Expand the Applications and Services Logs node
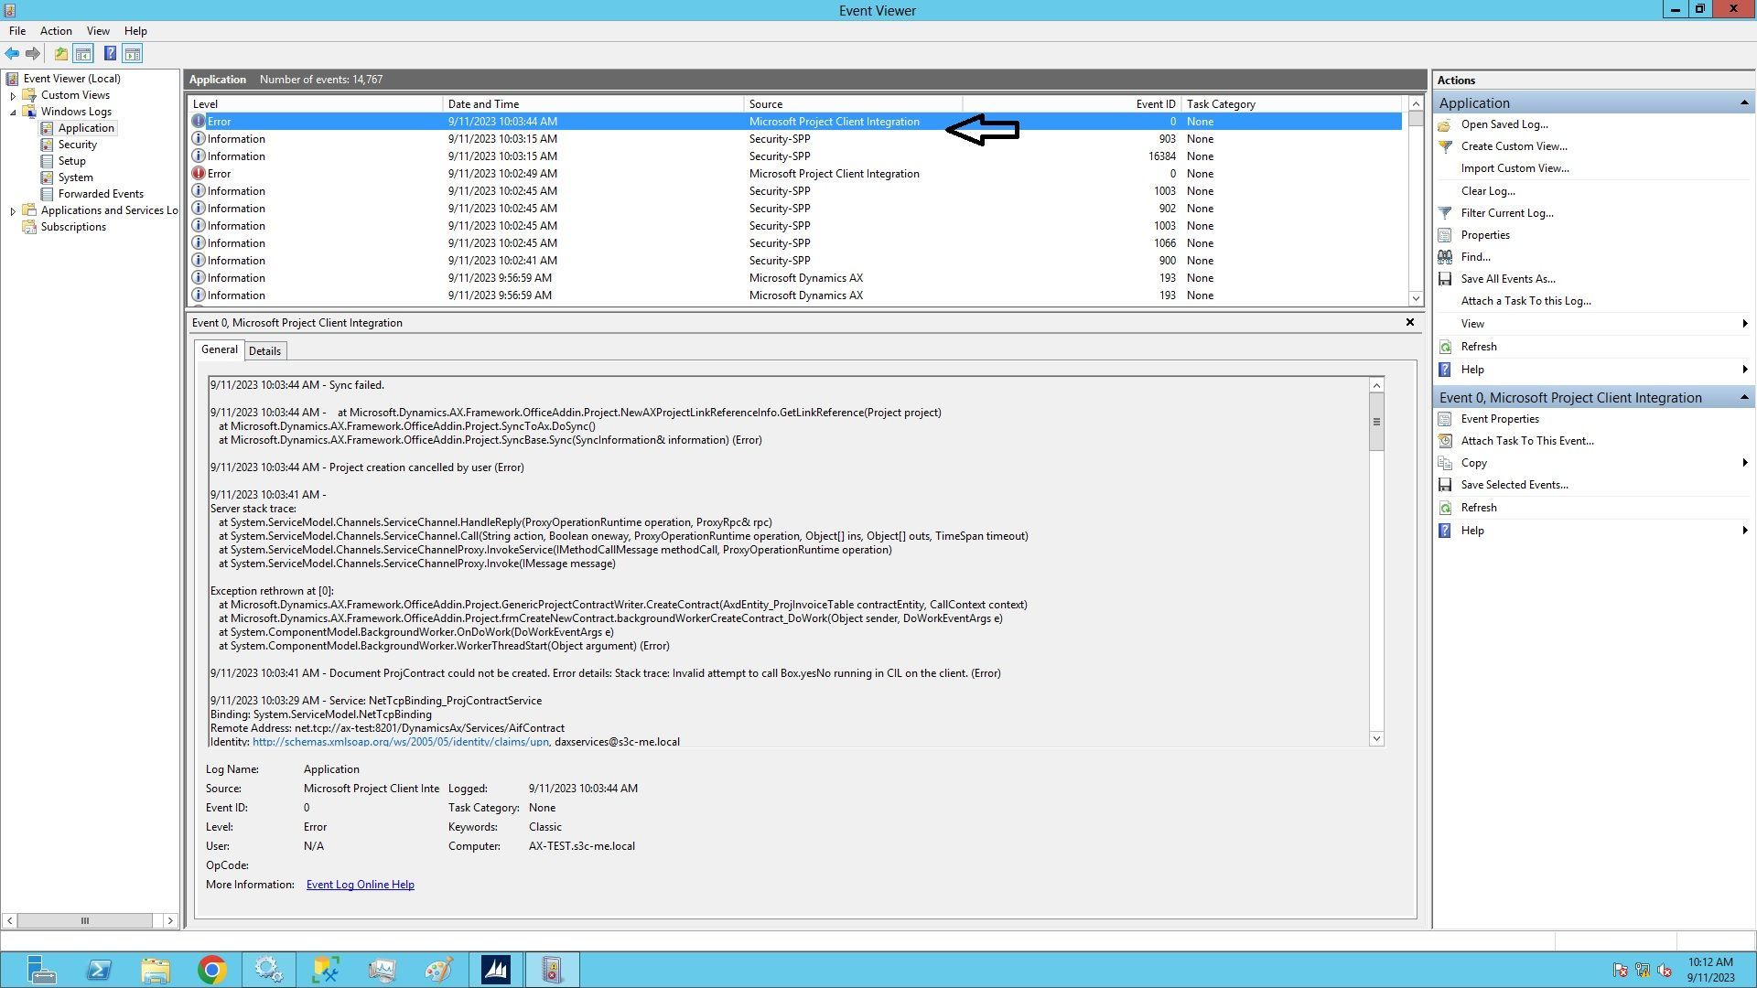The image size is (1757, 988). tap(13, 210)
